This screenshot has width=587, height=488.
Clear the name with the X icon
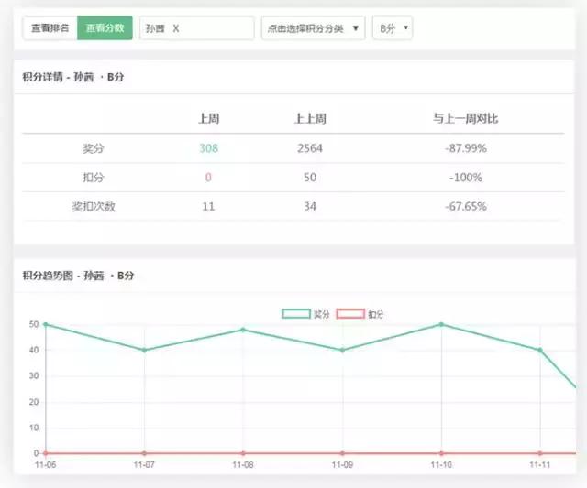pos(176,28)
